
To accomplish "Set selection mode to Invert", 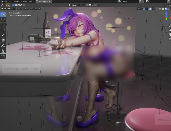I will pos(21,5).
